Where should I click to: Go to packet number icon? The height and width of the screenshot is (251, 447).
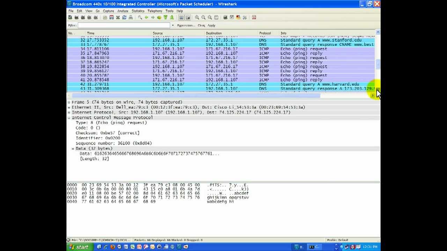point(159,17)
